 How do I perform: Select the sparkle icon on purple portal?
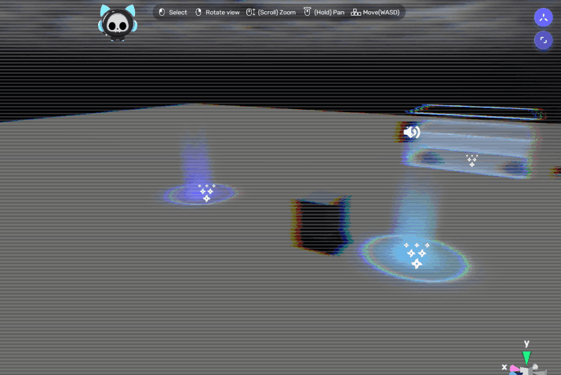coord(206,192)
